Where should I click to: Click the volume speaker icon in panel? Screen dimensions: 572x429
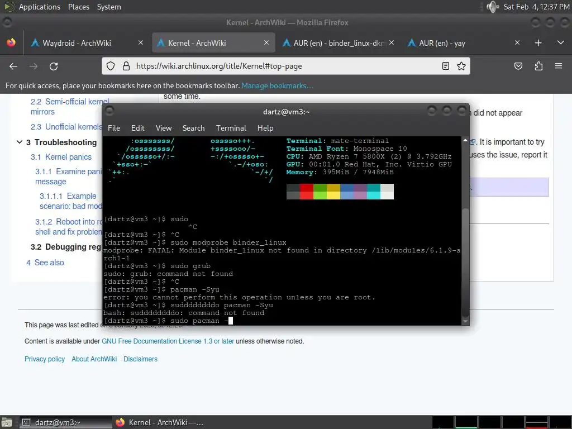pos(493,7)
